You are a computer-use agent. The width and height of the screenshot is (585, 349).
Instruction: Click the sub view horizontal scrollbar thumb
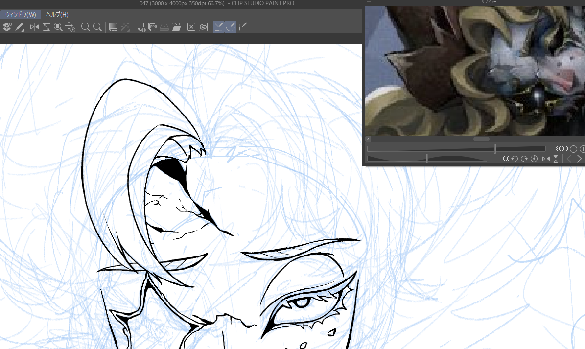pyautogui.click(x=481, y=139)
